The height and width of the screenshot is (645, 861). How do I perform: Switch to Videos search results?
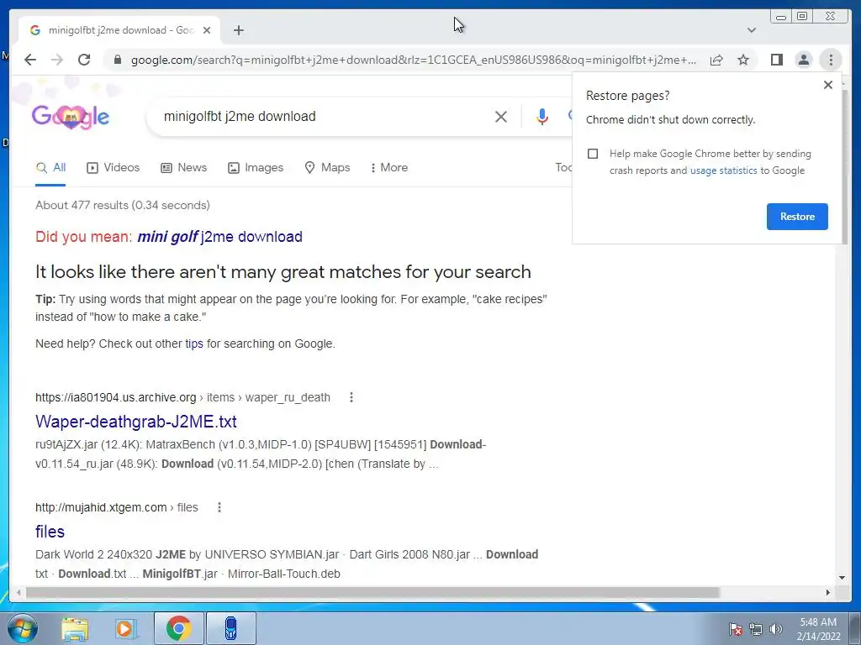click(x=114, y=168)
